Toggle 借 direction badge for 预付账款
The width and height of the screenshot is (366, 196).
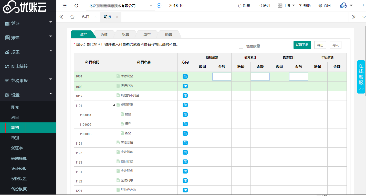[185, 162]
